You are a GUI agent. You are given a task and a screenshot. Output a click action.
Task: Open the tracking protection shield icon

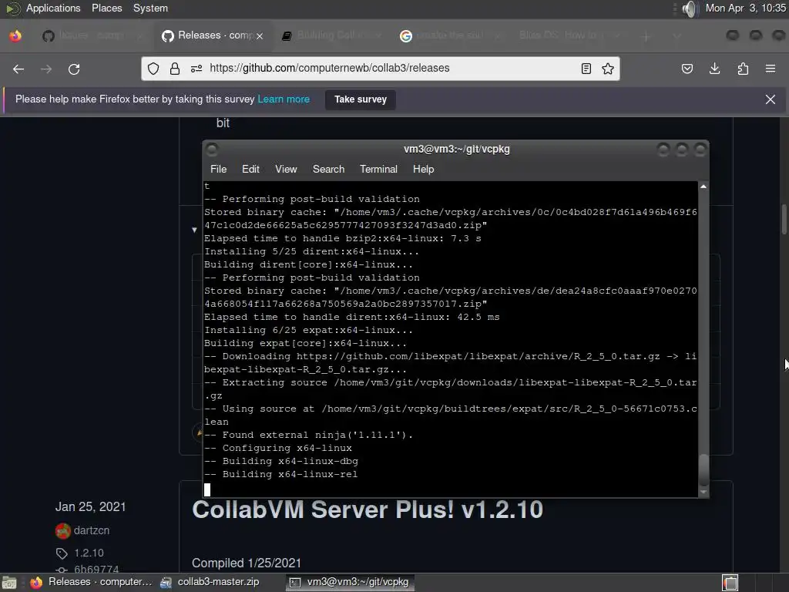coord(153,69)
